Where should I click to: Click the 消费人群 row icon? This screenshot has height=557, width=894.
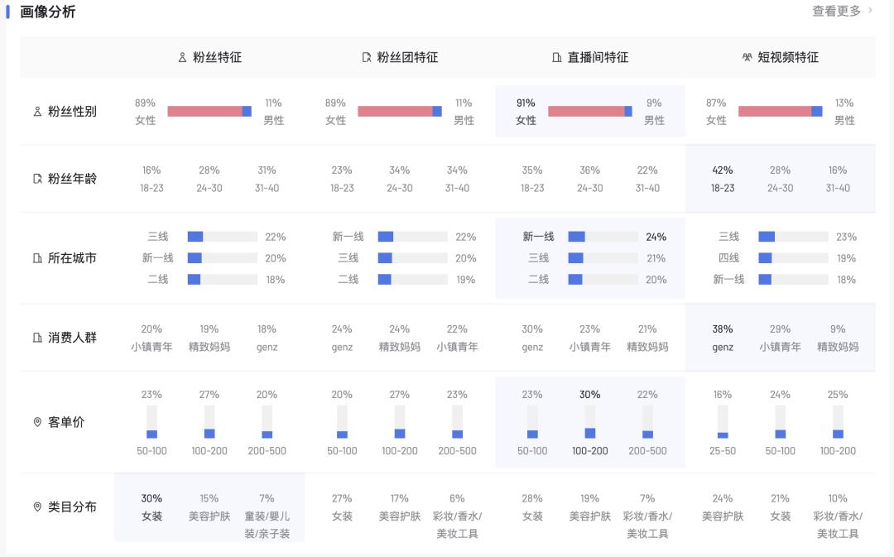click(x=37, y=338)
